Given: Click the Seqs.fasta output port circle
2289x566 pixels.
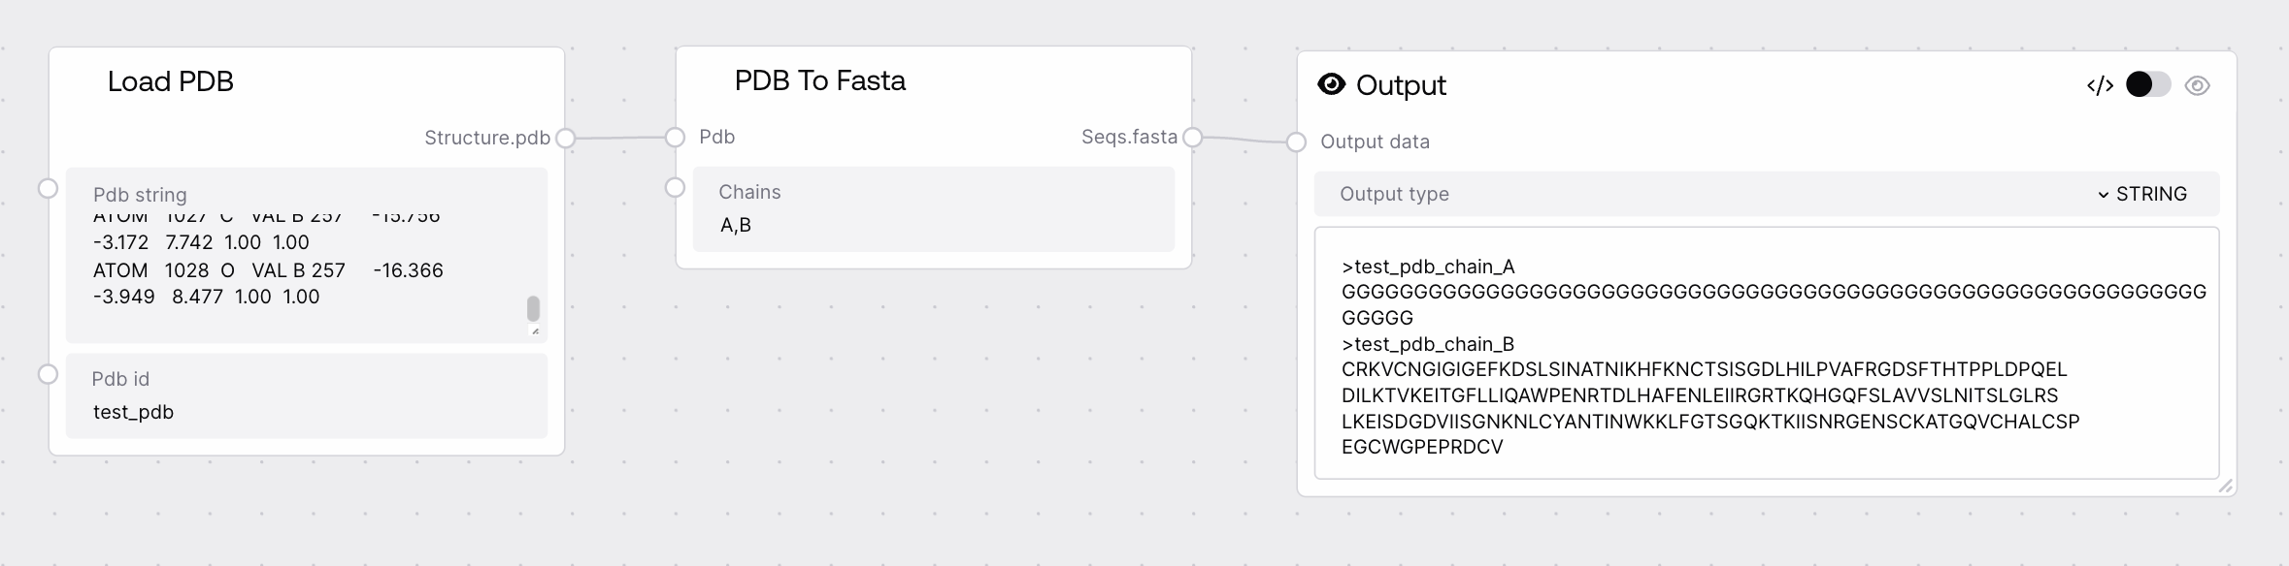Looking at the screenshot, I should coord(1193,138).
